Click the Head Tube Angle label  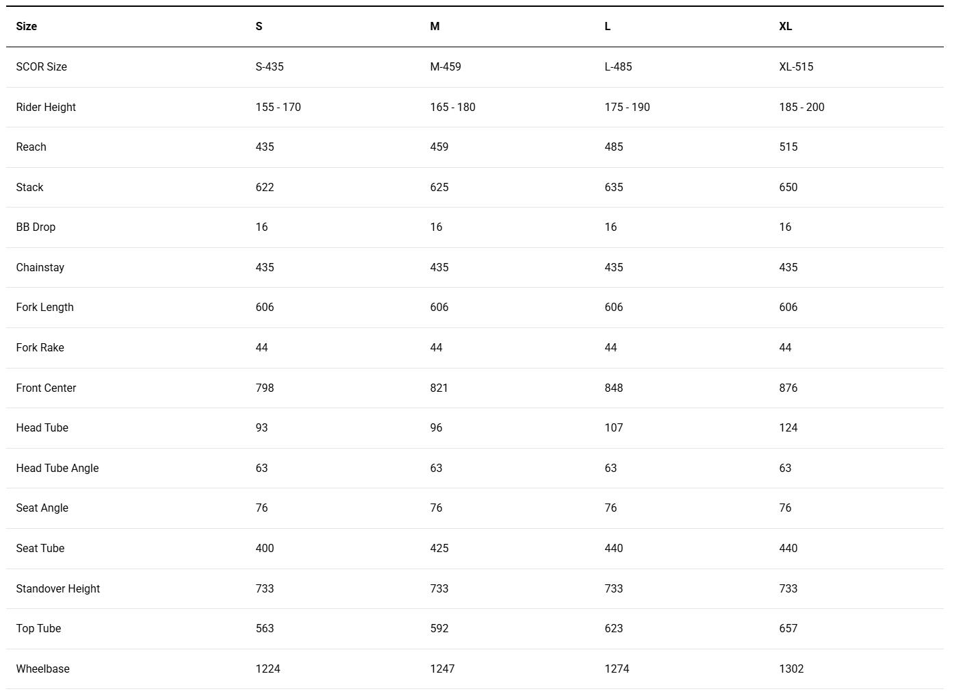(57, 469)
